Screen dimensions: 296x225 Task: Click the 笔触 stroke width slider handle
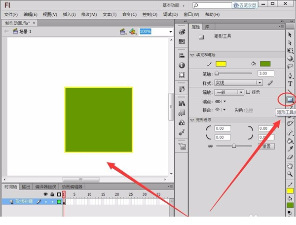click(217, 73)
